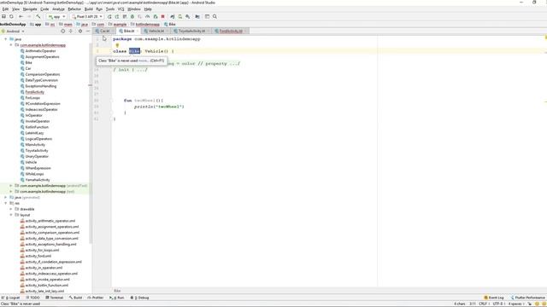This screenshot has width=547, height=307.
Task: Click the Search Everywhere magnifier icon
Action: pos(215,16)
